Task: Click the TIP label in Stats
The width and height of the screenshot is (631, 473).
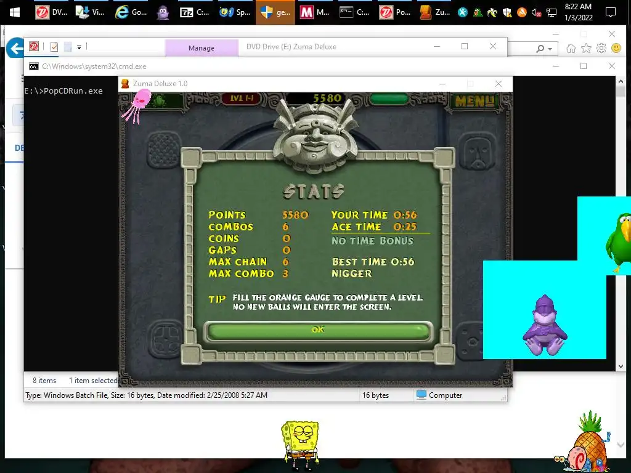Action: tap(218, 299)
